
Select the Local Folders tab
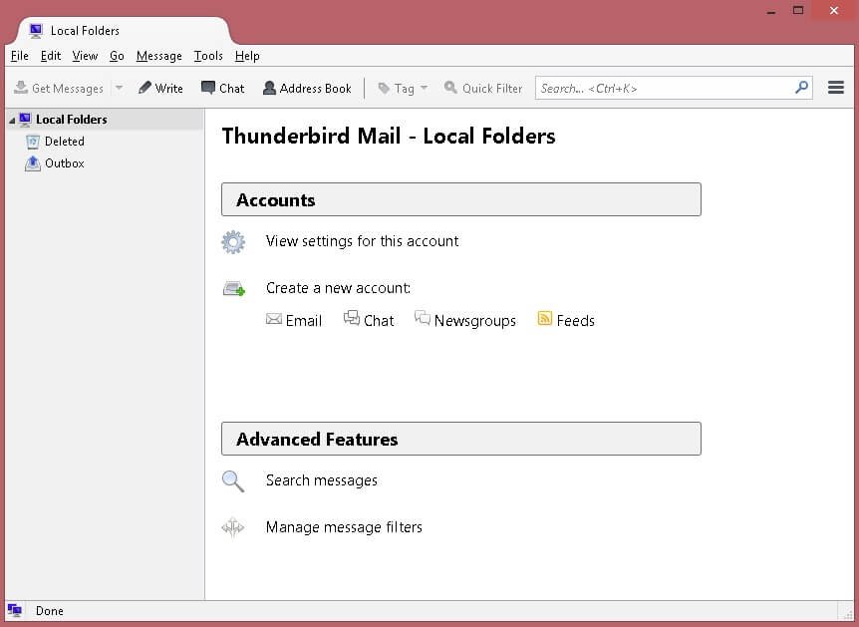(x=125, y=31)
